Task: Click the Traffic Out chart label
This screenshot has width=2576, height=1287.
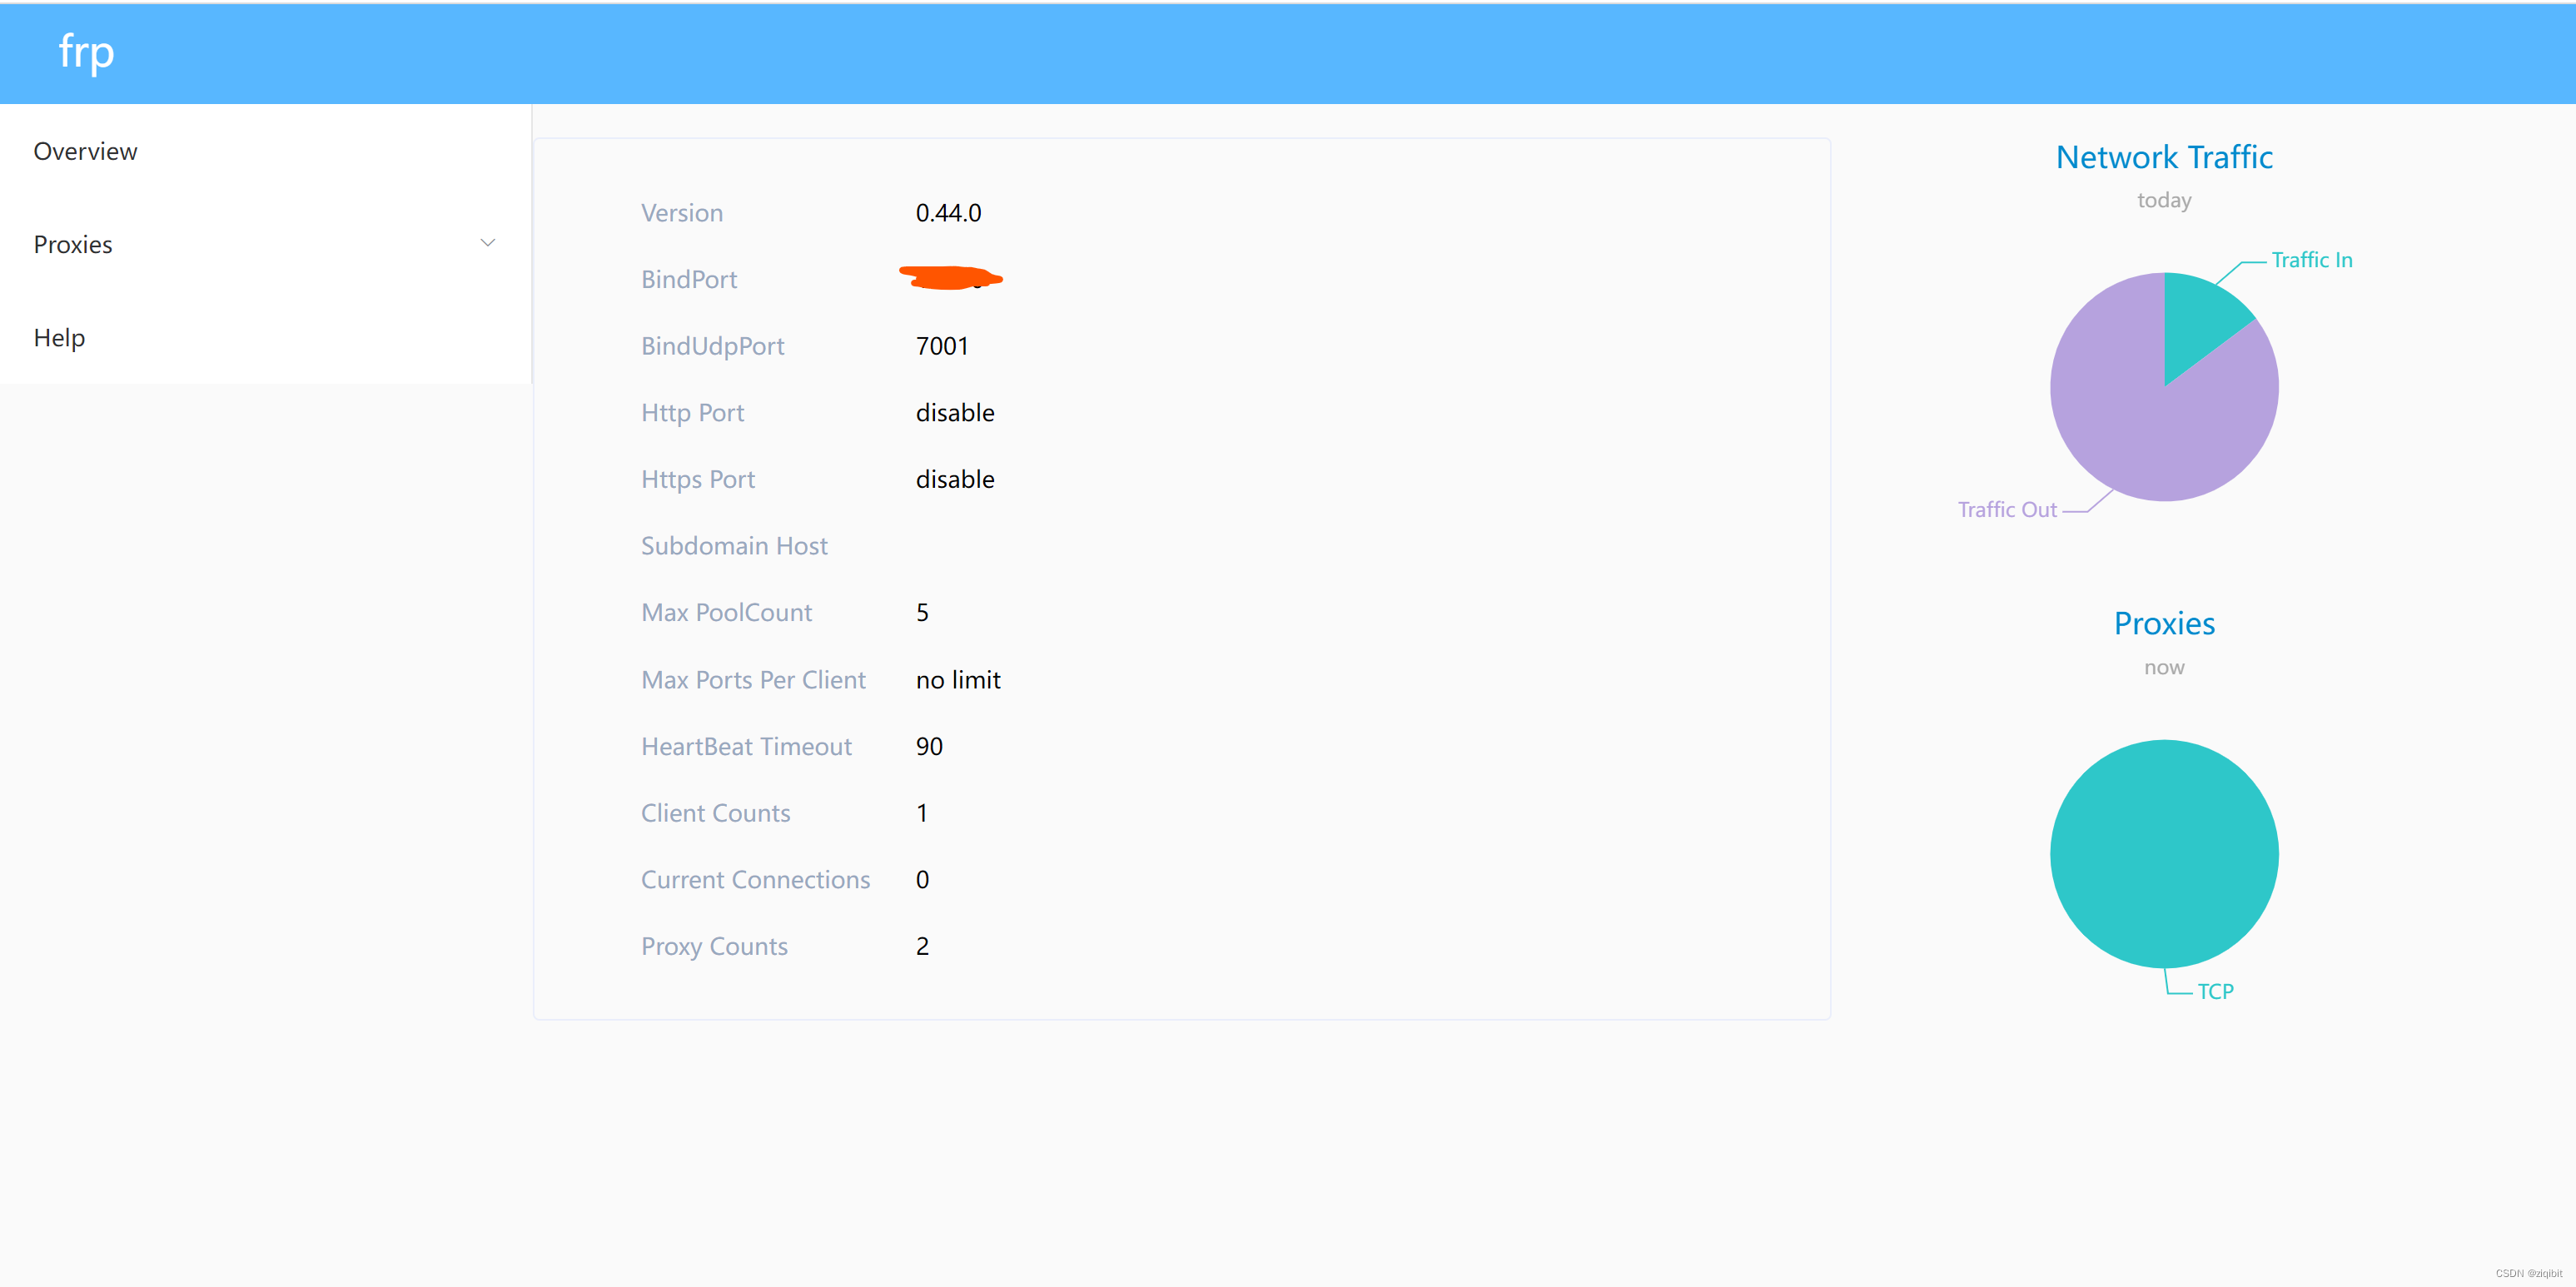Action: [2006, 510]
